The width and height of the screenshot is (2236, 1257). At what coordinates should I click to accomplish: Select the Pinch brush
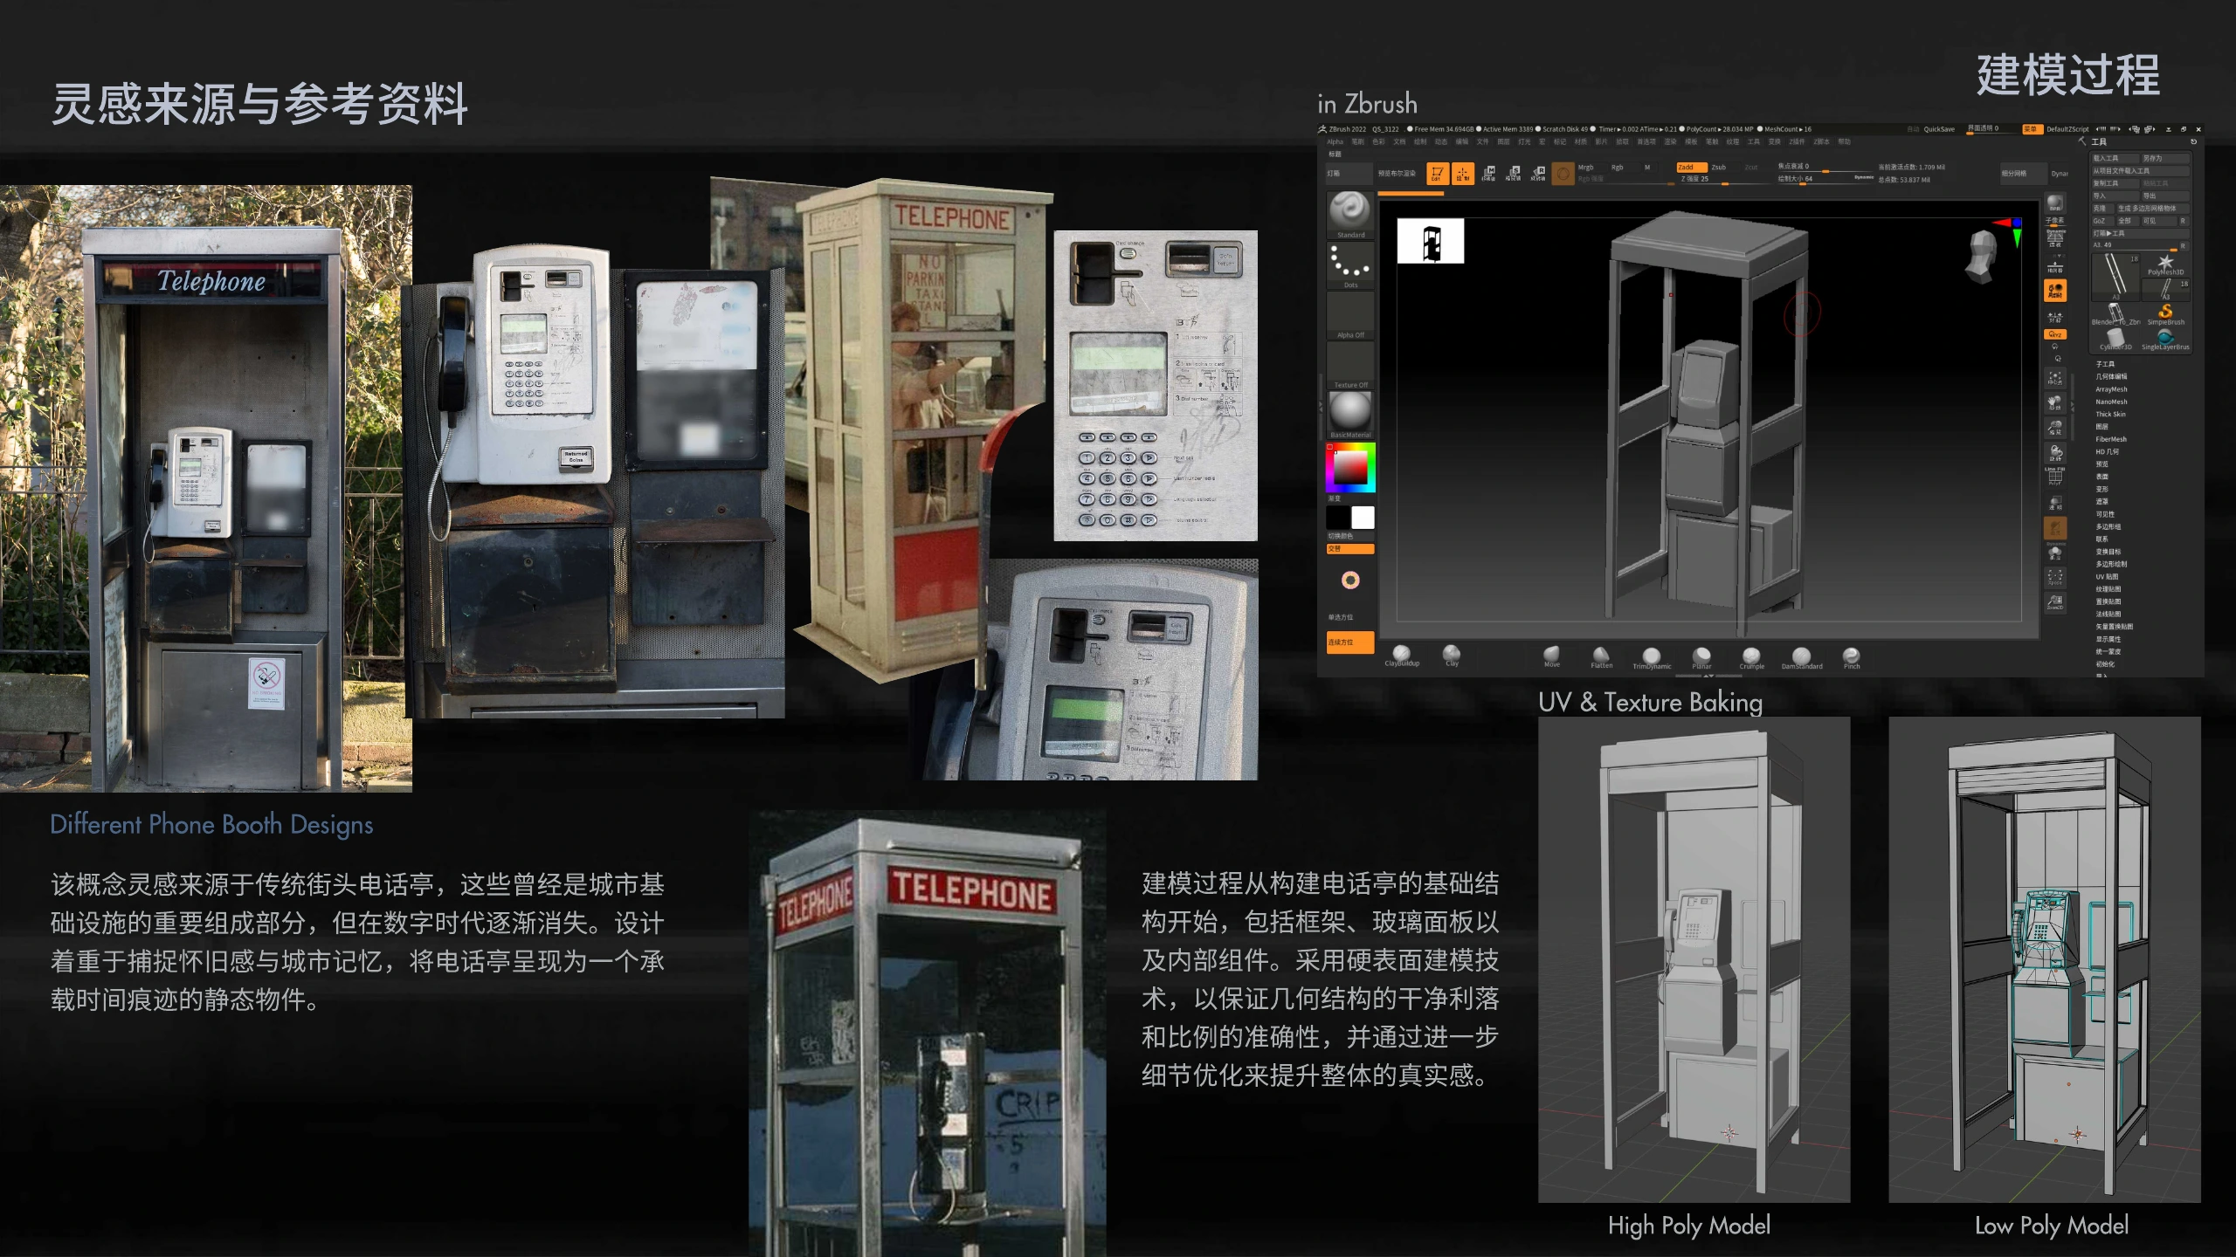(1852, 657)
